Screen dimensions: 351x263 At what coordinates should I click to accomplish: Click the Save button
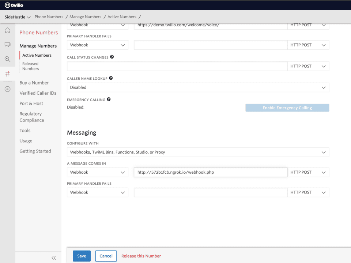pyautogui.click(x=82, y=256)
